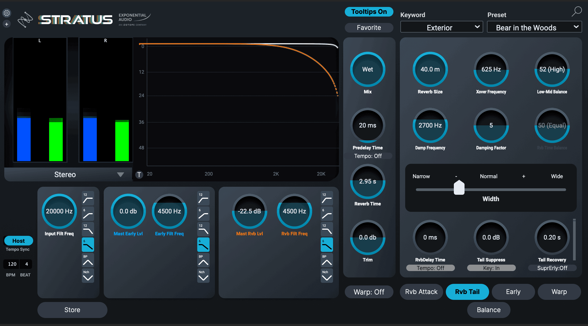Select 6 dB high-pass for Input filter
Image resolution: width=588 pixels, height=326 pixels.
click(x=88, y=214)
